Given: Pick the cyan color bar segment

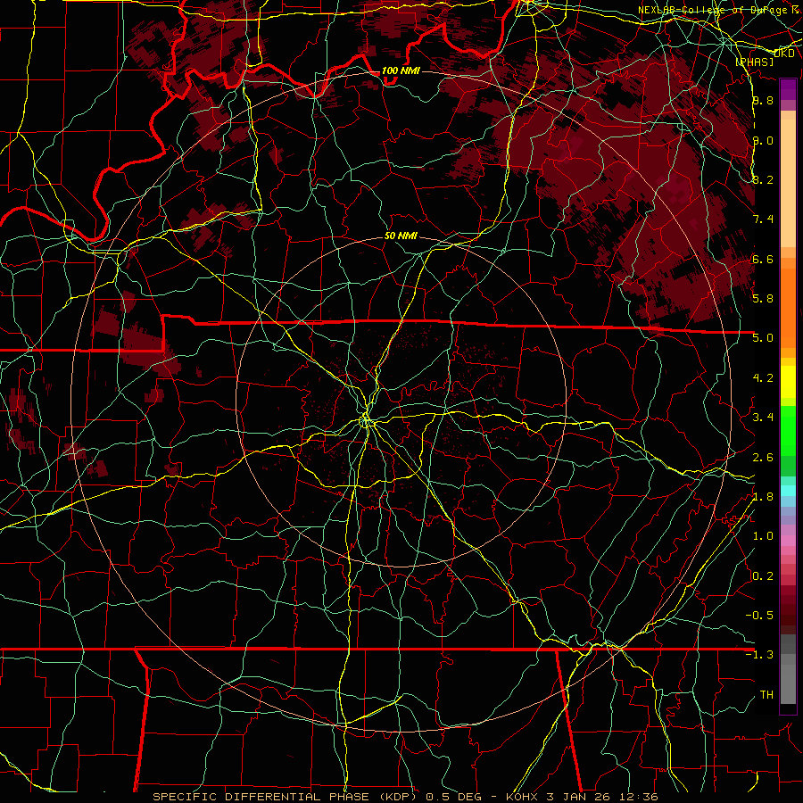Looking at the screenshot, I should pos(788,491).
